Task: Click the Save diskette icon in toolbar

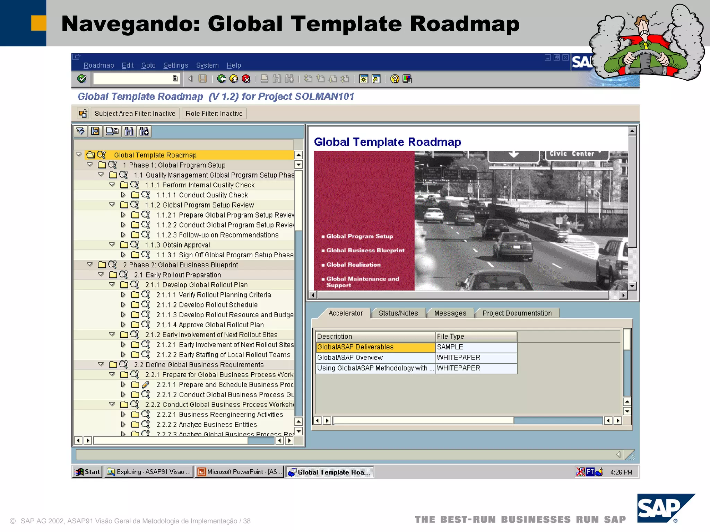Action: (202, 79)
